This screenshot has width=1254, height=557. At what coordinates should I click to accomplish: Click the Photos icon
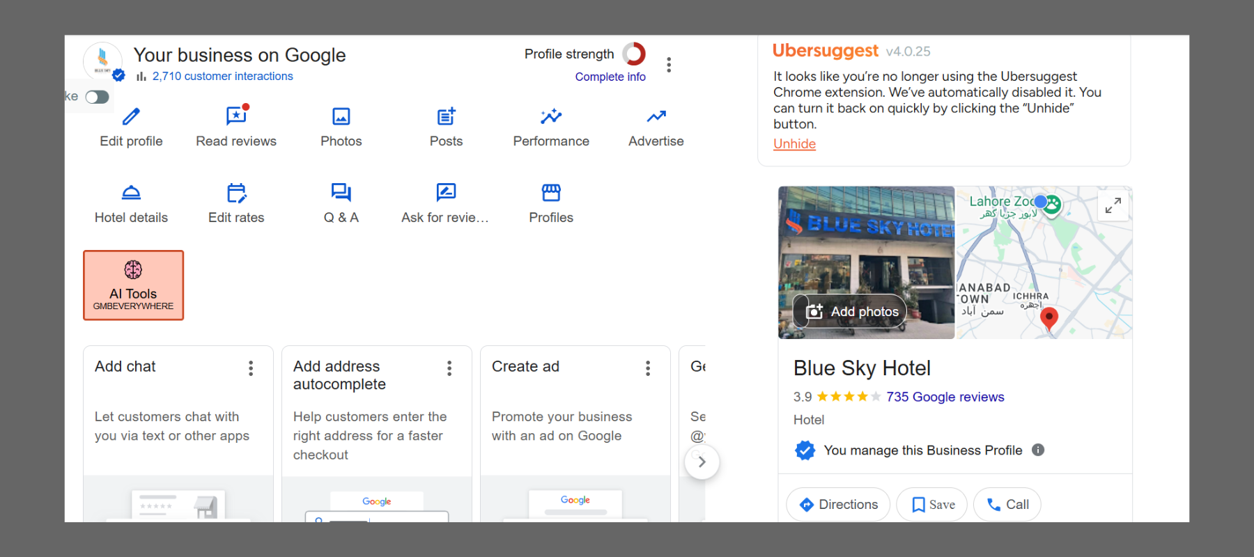click(341, 116)
